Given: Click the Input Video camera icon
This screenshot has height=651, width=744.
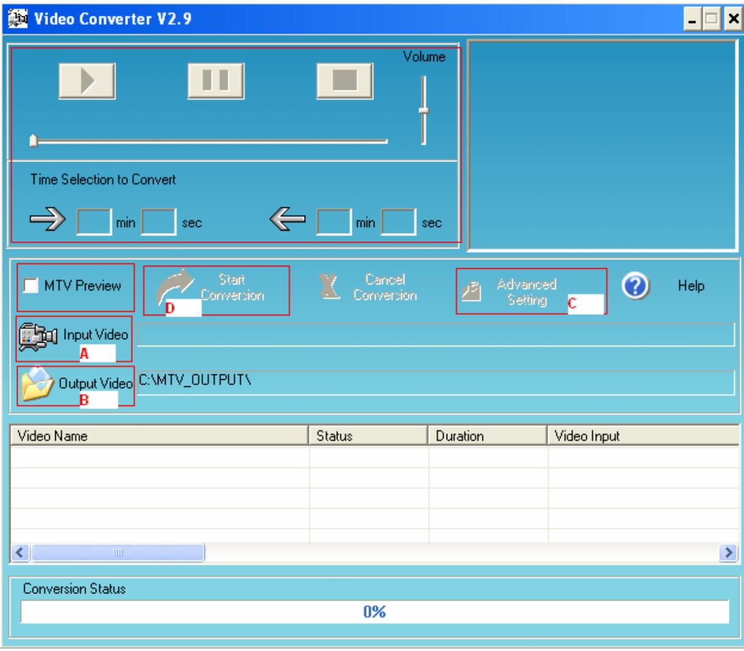Looking at the screenshot, I should (37, 337).
